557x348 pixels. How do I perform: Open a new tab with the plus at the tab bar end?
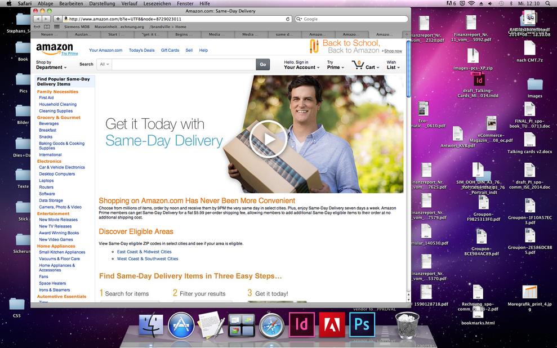407,34
